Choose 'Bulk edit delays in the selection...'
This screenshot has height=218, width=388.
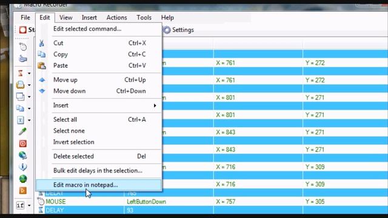pos(99,171)
